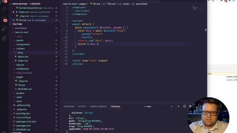Close the All.vue open editor

[x=13, y=20]
